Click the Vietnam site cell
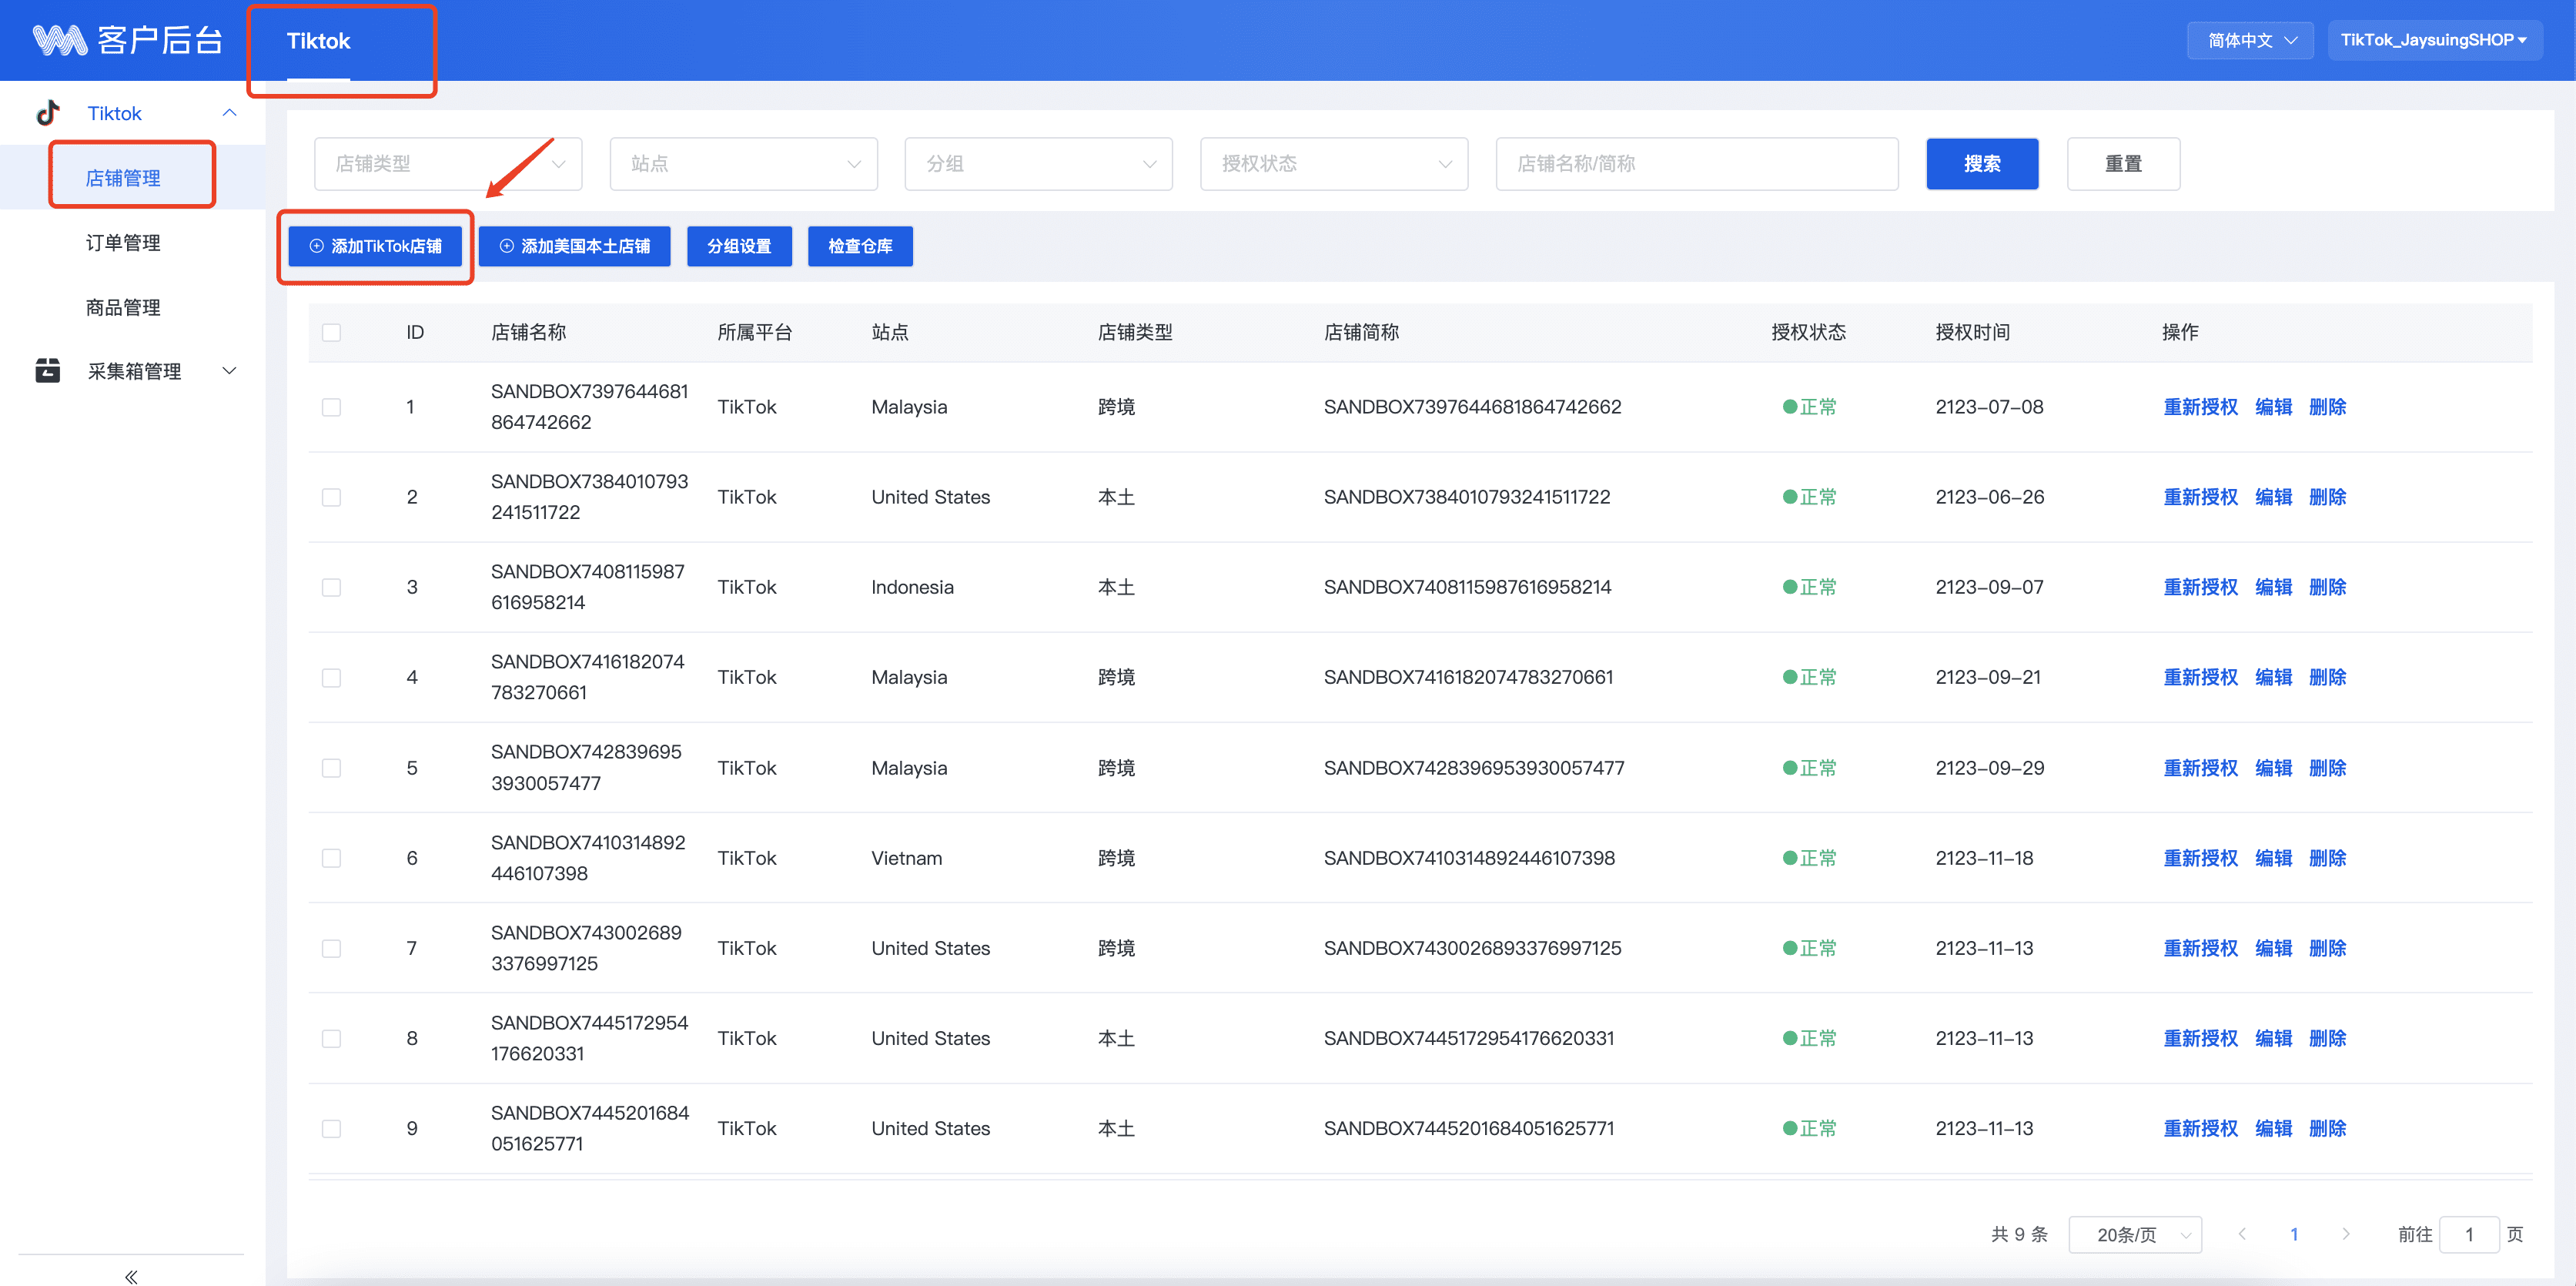The image size is (2576, 1286). [x=906, y=858]
